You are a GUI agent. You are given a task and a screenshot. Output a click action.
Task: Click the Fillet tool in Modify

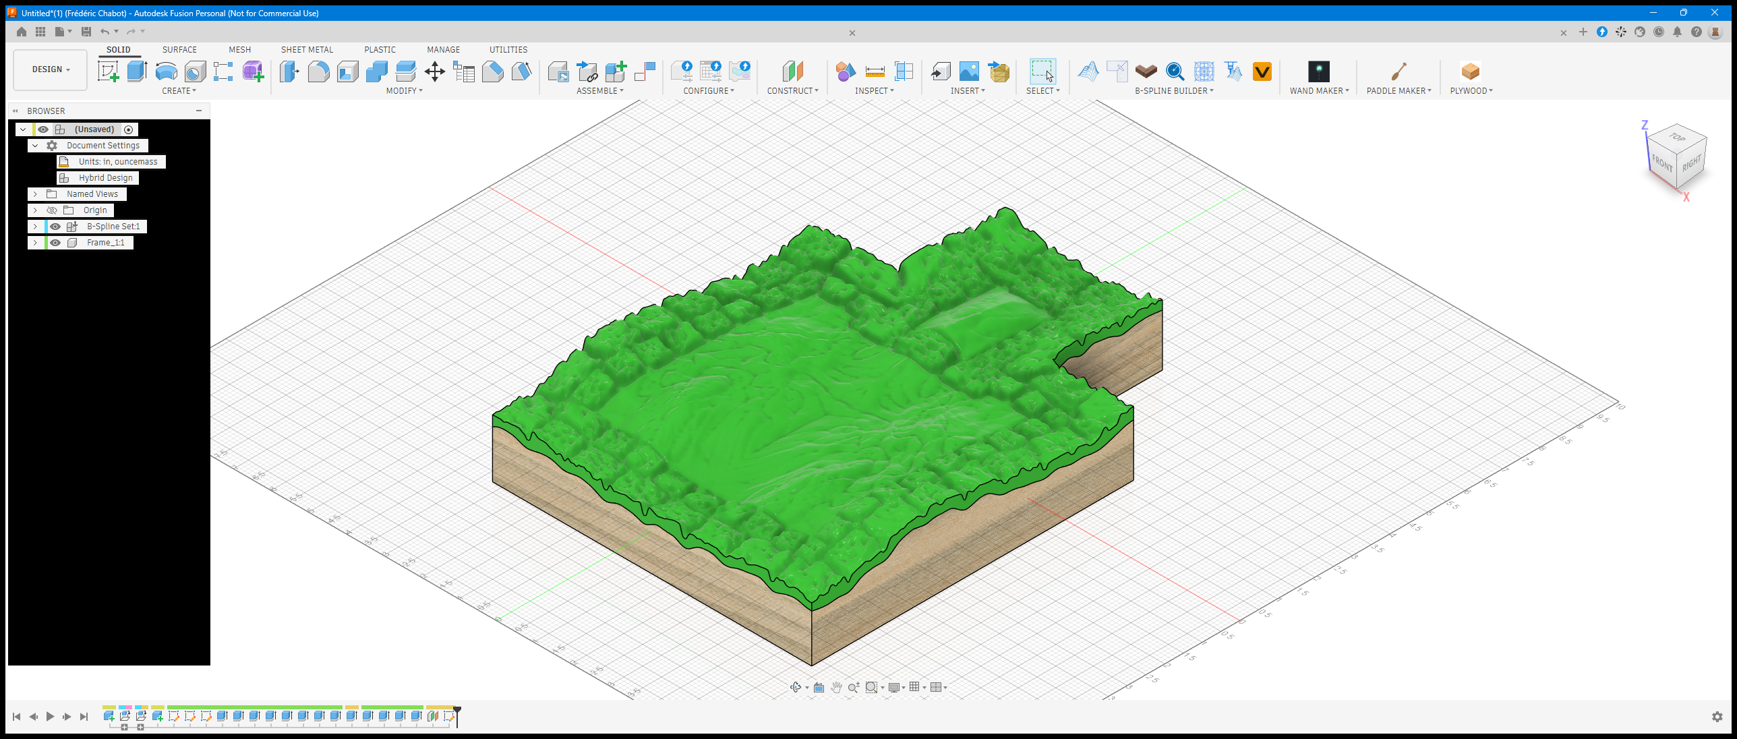click(x=319, y=71)
